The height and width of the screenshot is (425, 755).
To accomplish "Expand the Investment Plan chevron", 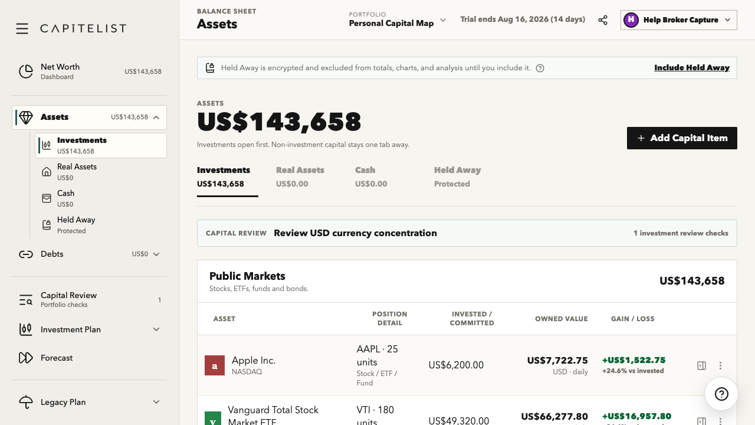I will tap(156, 329).
